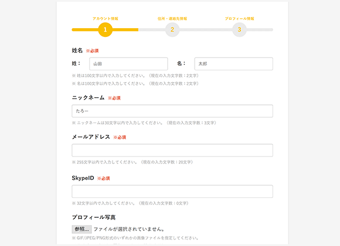Click the メールアドレス heading label
Viewport: 340px width, 246px height.
(91, 137)
